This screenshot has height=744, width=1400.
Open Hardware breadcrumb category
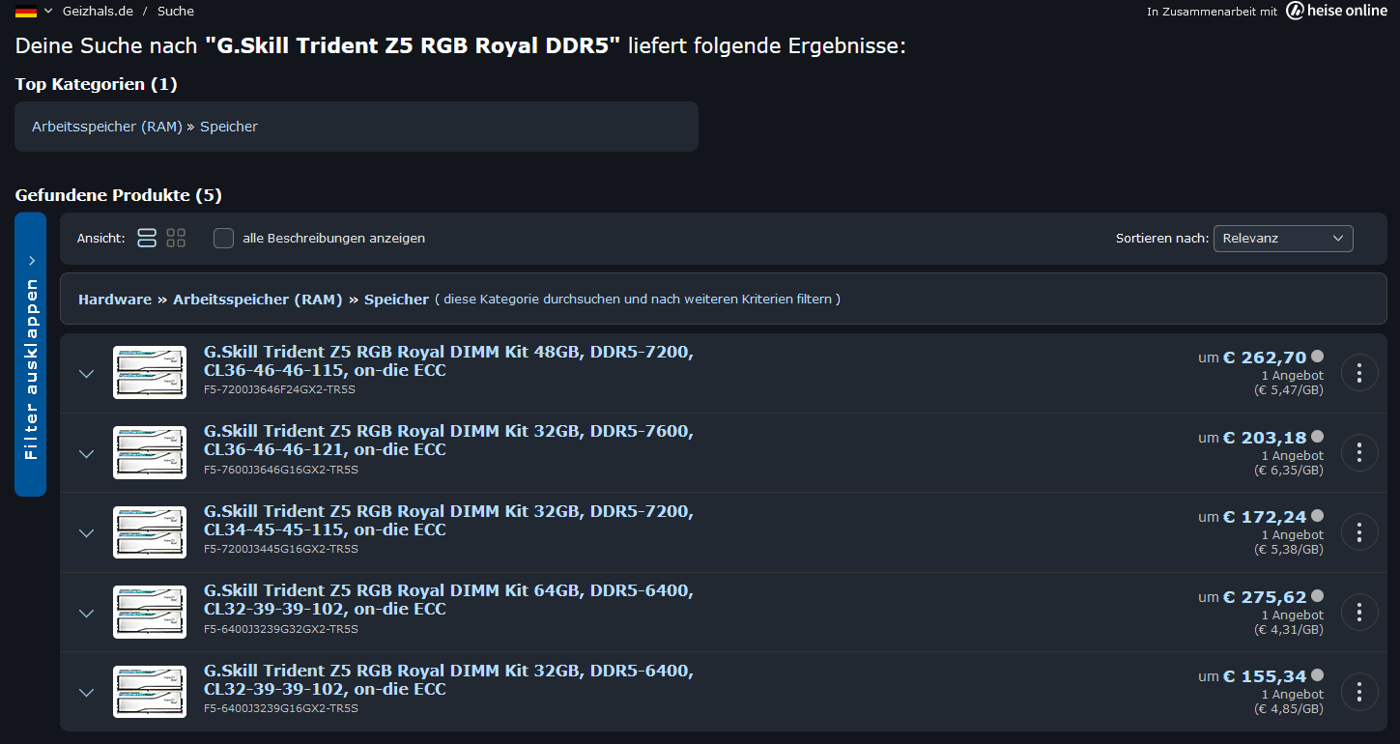pyautogui.click(x=115, y=300)
